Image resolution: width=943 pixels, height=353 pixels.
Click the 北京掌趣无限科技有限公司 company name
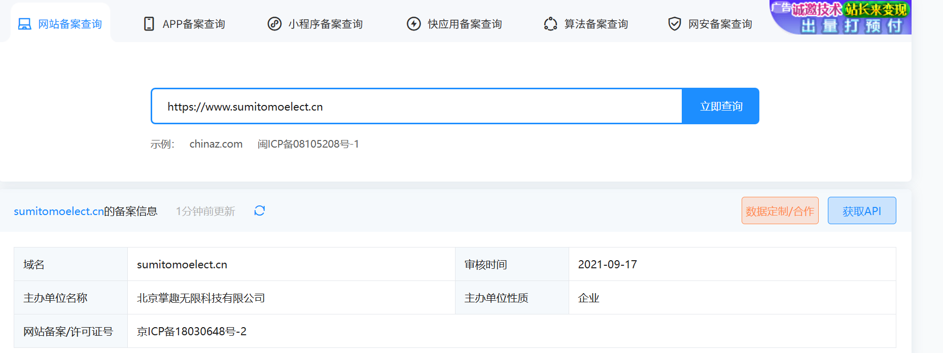pyautogui.click(x=201, y=298)
